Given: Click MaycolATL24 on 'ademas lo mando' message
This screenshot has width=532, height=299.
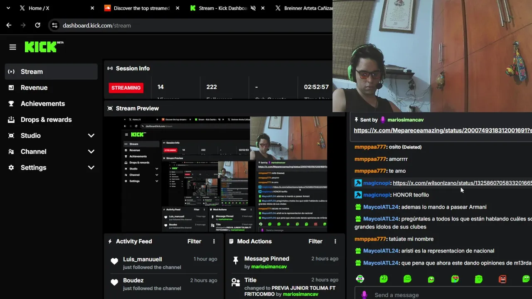Looking at the screenshot, I should click(x=381, y=207).
